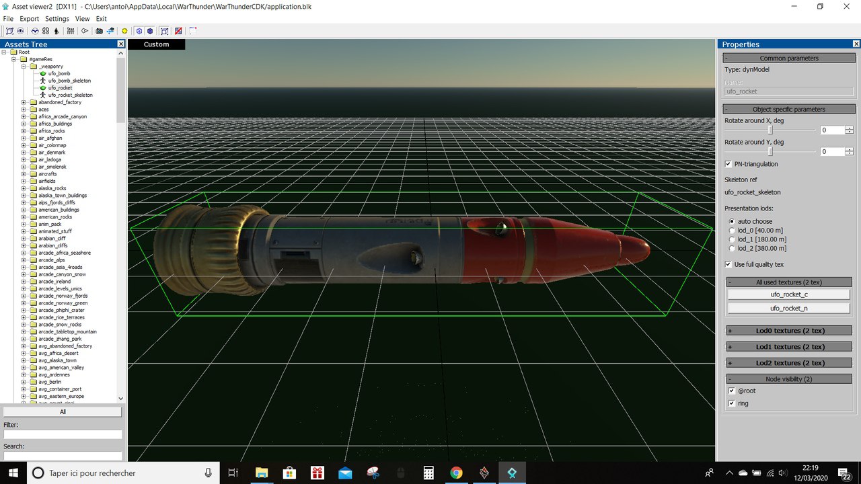Click the camera toolbar icon
This screenshot has width=861, height=484.
coord(99,31)
